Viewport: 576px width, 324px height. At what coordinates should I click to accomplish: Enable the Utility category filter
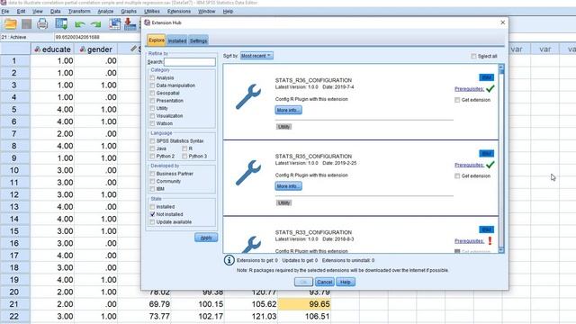(x=152, y=108)
